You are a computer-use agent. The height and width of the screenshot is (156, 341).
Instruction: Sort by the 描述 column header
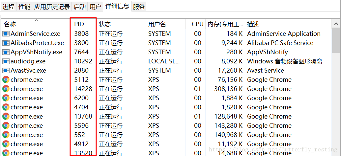pos(288,24)
